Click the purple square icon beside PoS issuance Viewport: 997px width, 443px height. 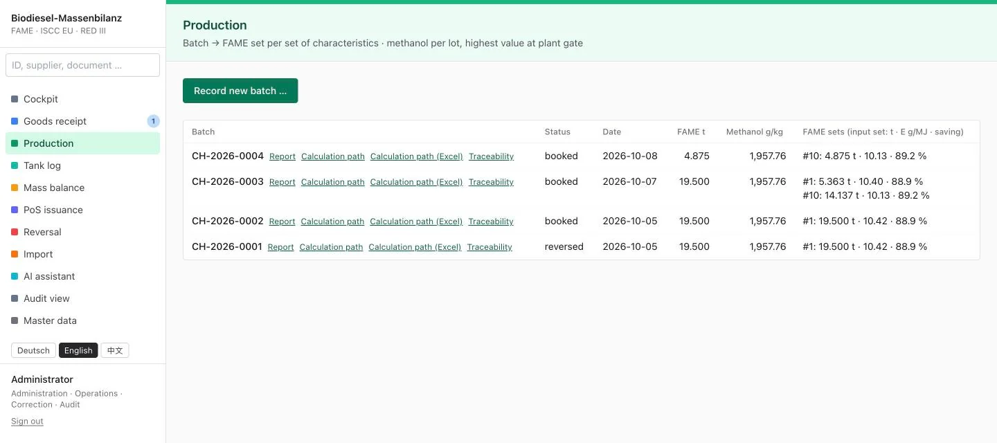click(15, 210)
